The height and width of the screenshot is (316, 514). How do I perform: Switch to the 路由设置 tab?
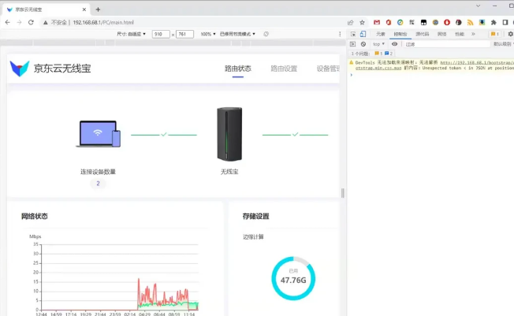point(284,69)
